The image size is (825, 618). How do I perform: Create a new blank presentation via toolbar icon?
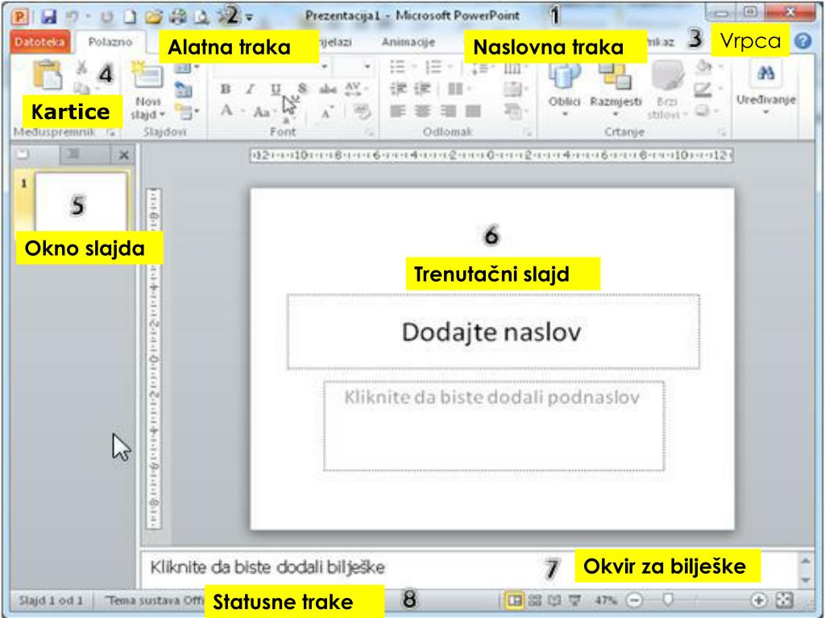pyautogui.click(x=130, y=17)
